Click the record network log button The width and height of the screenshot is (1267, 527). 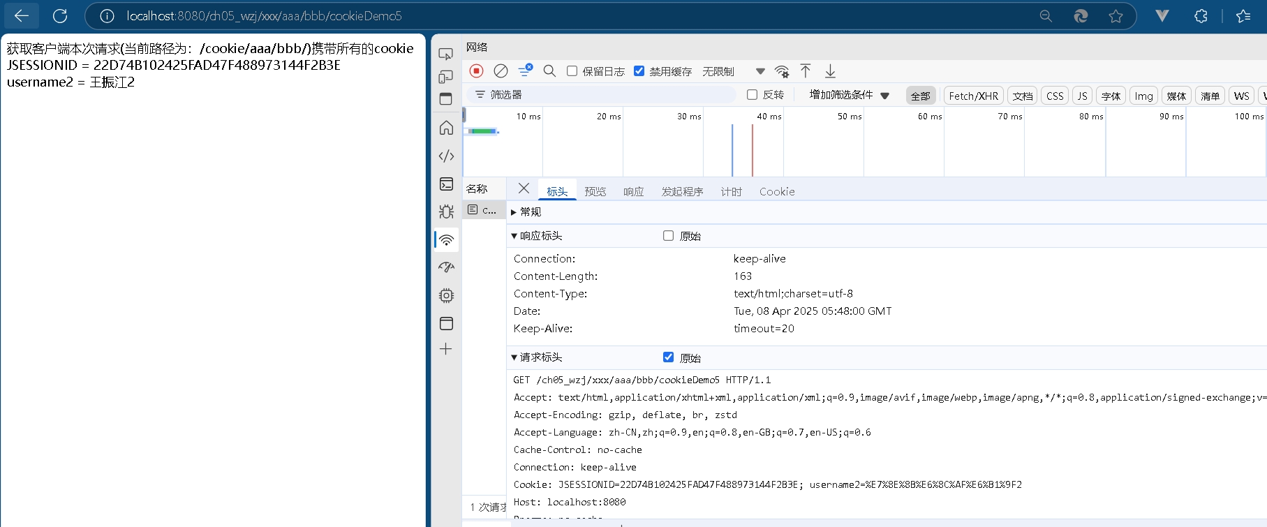[476, 70]
